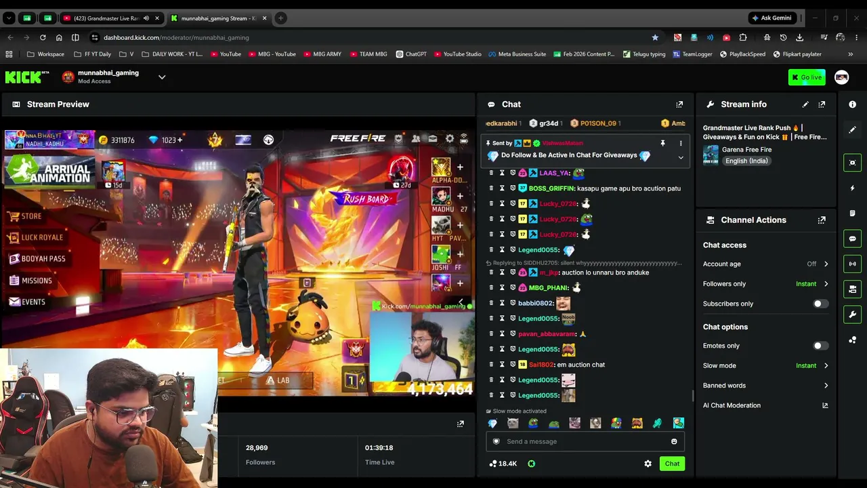The width and height of the screenshot is (867, 488).
Task: Timeout LAAS_YA with hourglass icon
Action: click(502, 173)
